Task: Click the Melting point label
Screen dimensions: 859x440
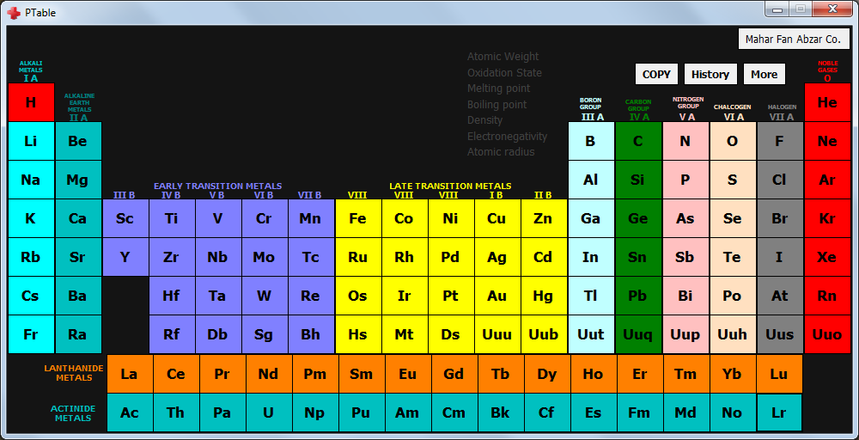Action: coord(498,89)
